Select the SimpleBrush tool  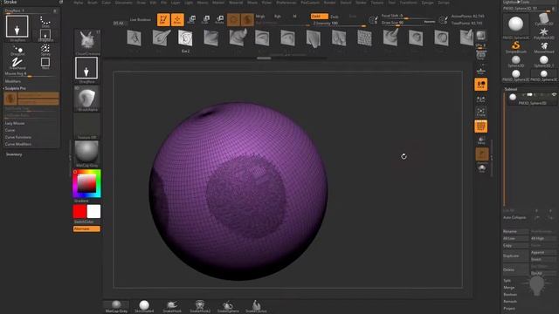[516, 47]
